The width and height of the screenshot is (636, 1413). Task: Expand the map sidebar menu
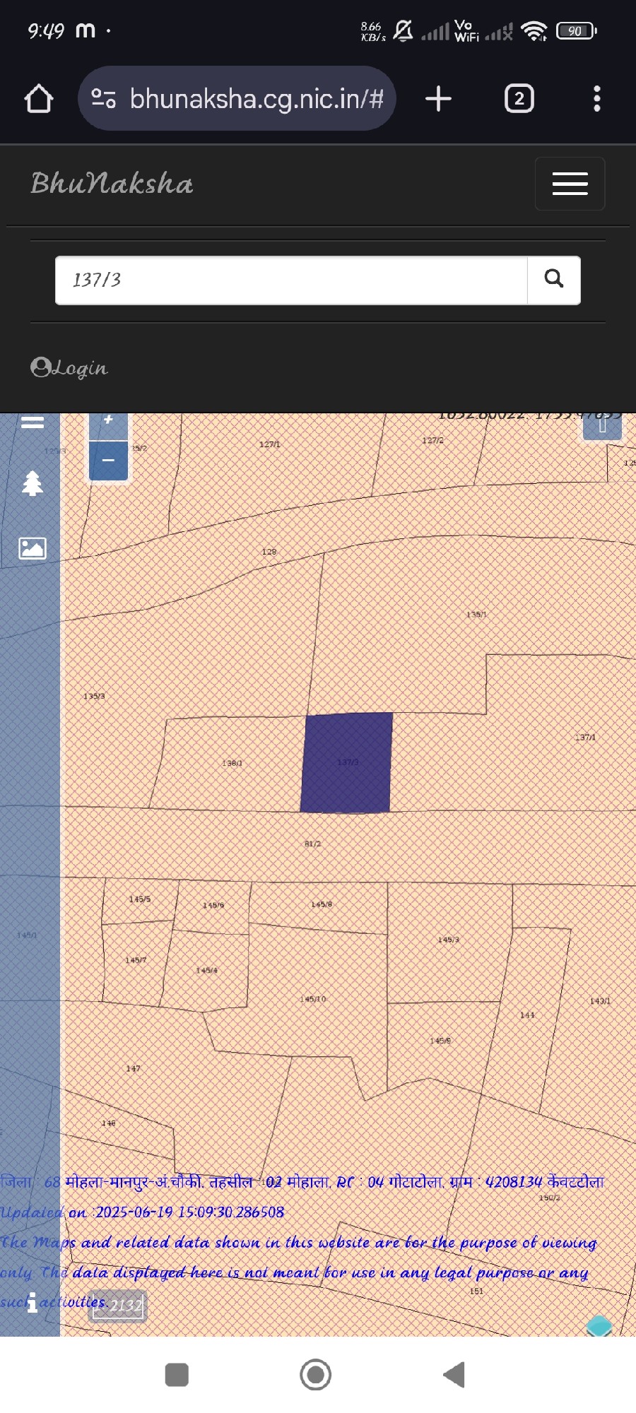pyautogui.click(x=33, y=422)
